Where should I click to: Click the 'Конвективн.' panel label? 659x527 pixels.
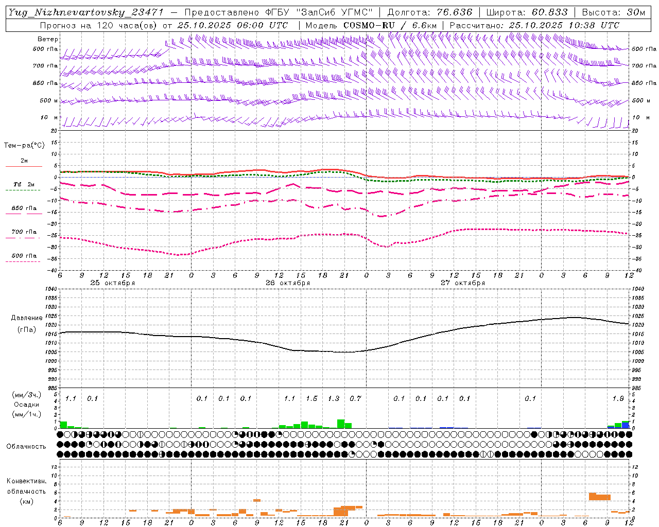pos(26,481)
